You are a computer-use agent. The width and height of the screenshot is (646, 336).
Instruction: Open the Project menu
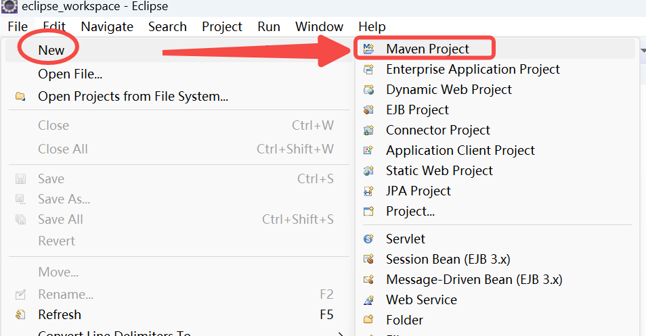(x=222, y=27)
